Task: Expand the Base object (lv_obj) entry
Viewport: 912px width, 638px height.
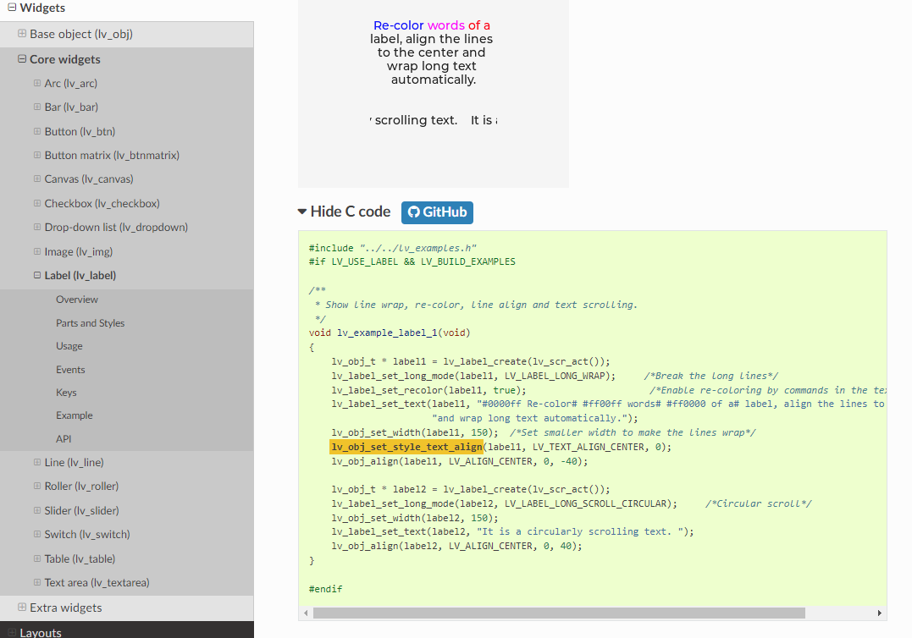Action: [x=22, y=34]
